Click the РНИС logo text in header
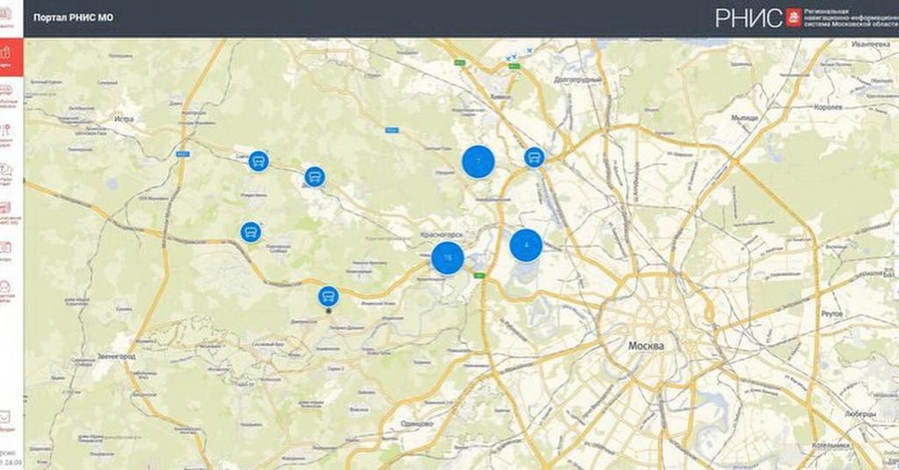 [749, 18]
